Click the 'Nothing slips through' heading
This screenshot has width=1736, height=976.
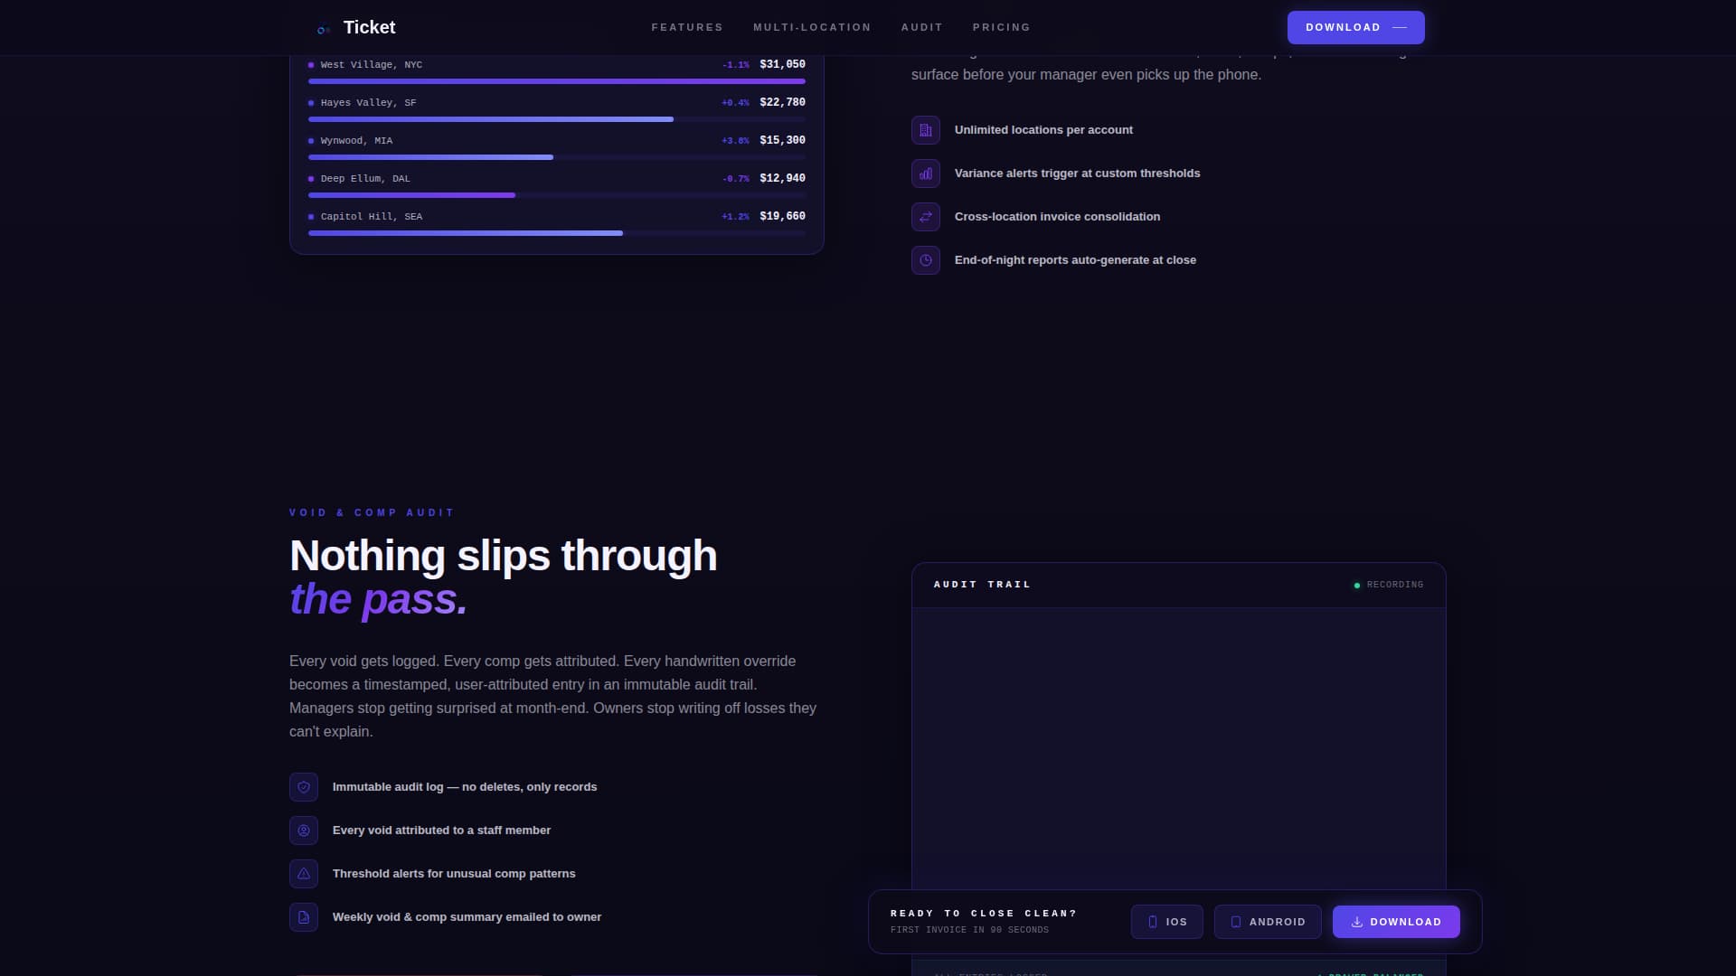pyautogui.click(x=503, y=556)
